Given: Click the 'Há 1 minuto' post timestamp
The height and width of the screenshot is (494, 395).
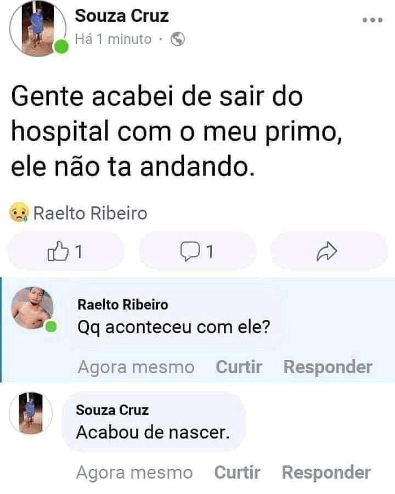Looking at the screenshot, I should pyautogui.click(x=113, y=39).
